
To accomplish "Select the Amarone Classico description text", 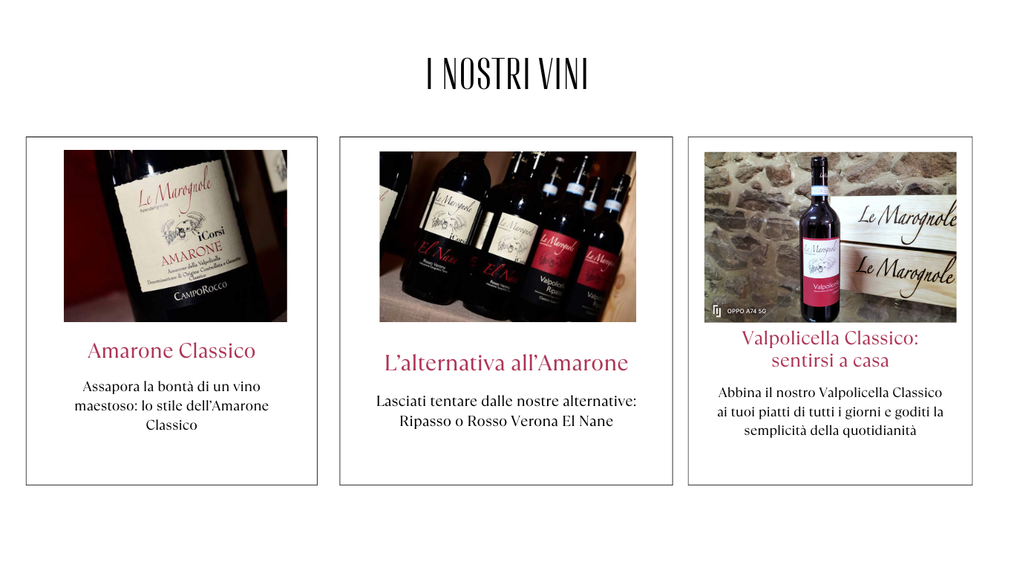I will [171, 406].
